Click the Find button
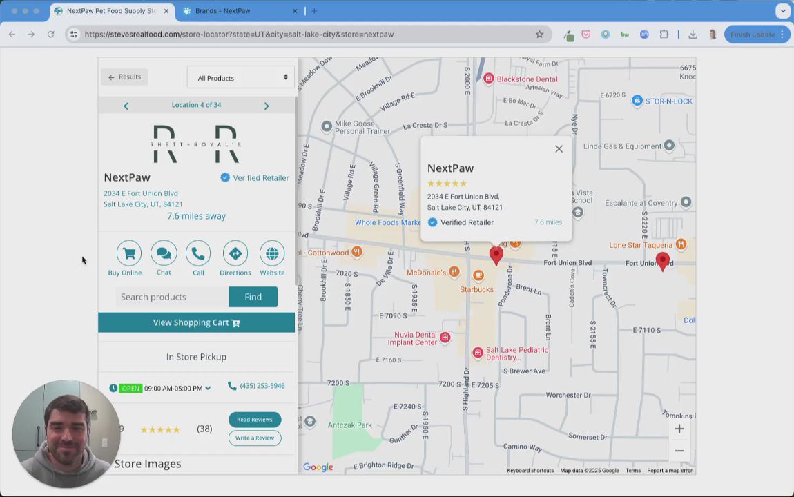Viewport: 794px width, 497px height. point(253,297)
